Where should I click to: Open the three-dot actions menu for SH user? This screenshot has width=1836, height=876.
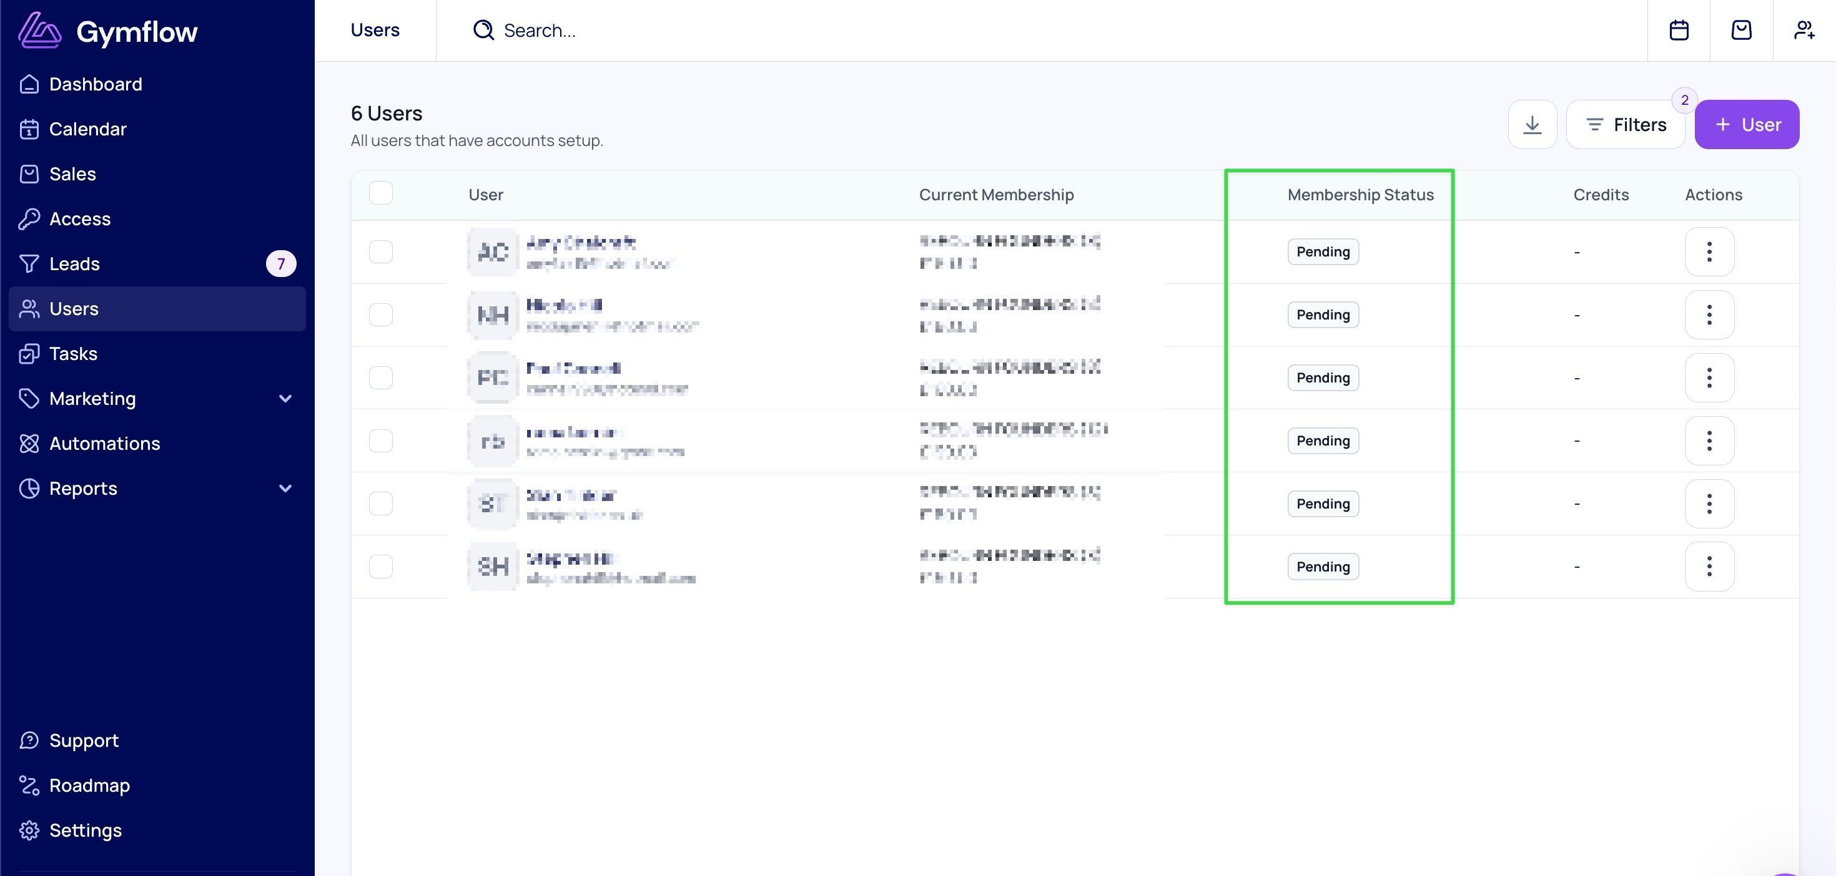pyautogui.click(x=1709, y=567)
